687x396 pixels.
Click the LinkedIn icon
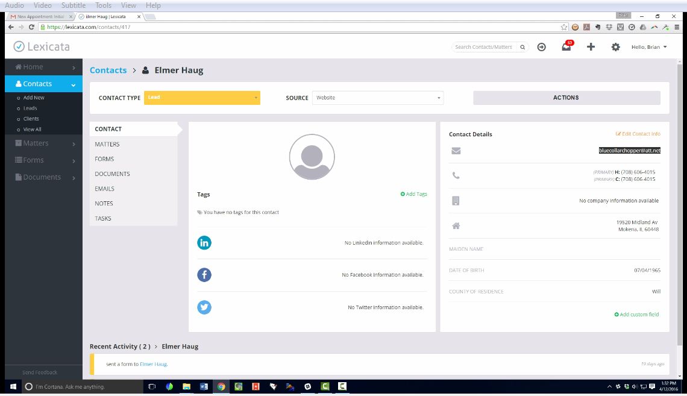pos(204,243)
